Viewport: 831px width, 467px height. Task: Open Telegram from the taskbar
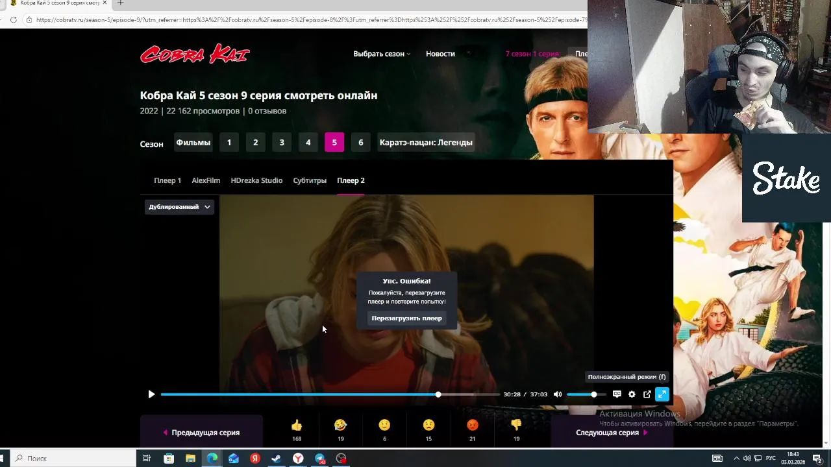coord(320,459)
